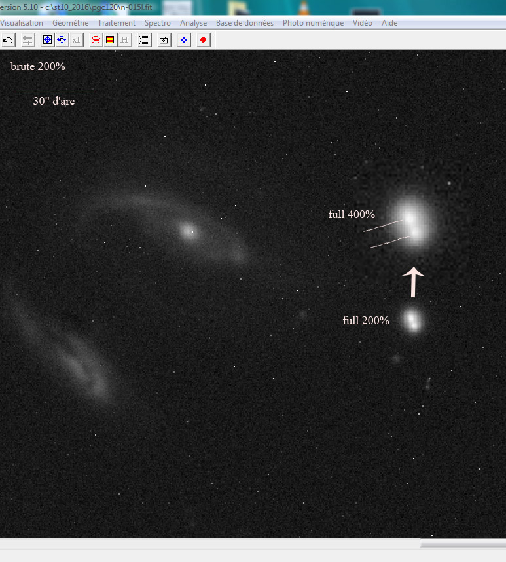
Task: Click the horizontal scrollbar thumb at bottom
Action: 463,544
